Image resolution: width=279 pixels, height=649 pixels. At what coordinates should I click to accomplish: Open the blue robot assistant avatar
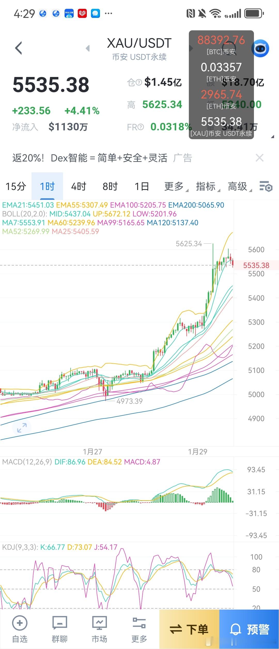coord(260,48)
